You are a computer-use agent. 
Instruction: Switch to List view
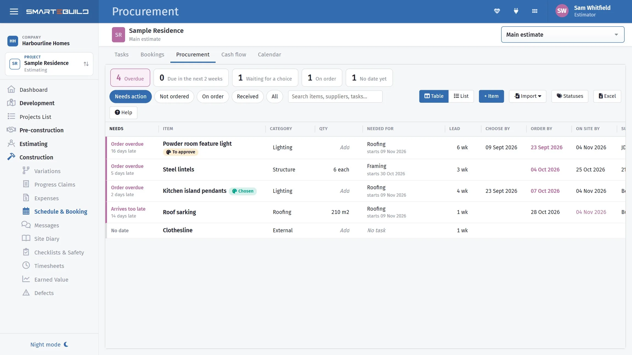click(x=461, y=96)
